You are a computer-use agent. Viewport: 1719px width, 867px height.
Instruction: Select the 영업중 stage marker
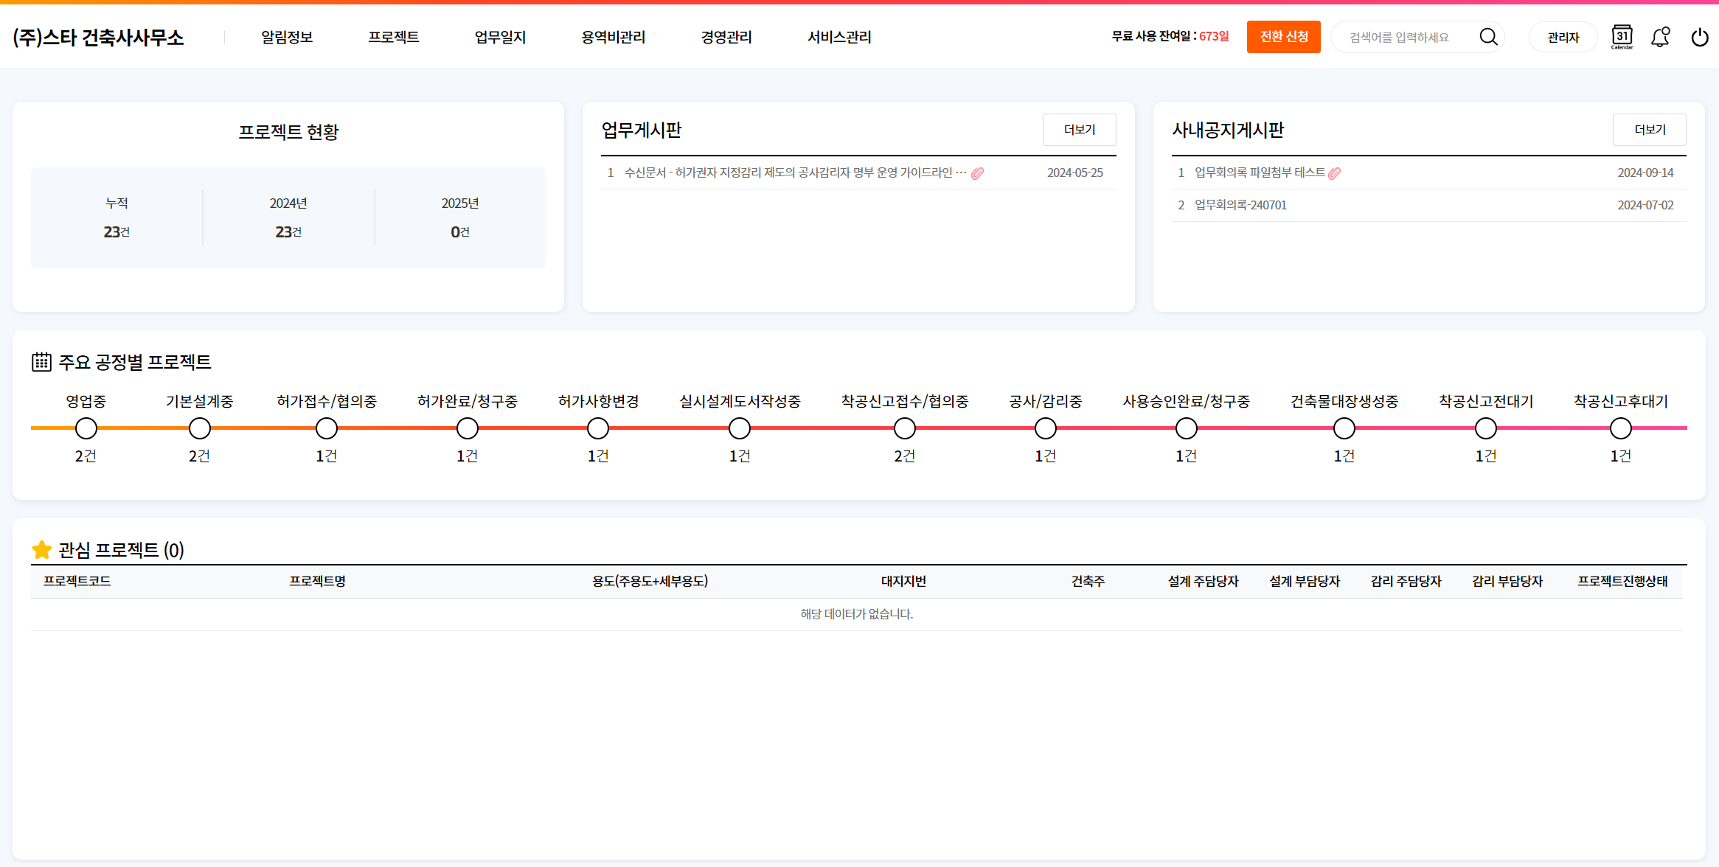point(86,428)
